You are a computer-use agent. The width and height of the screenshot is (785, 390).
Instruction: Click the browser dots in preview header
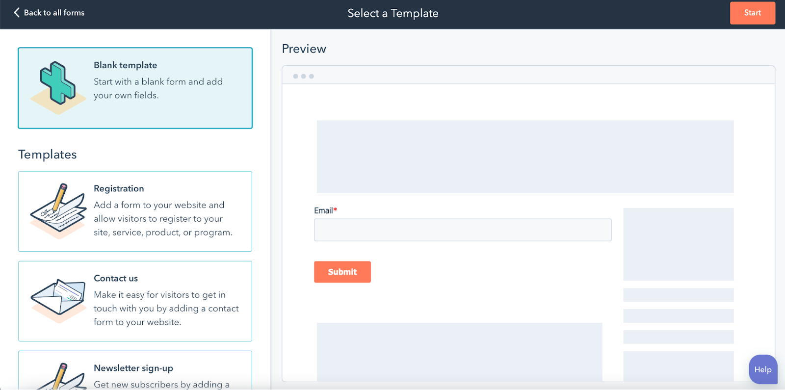point(303,76)
